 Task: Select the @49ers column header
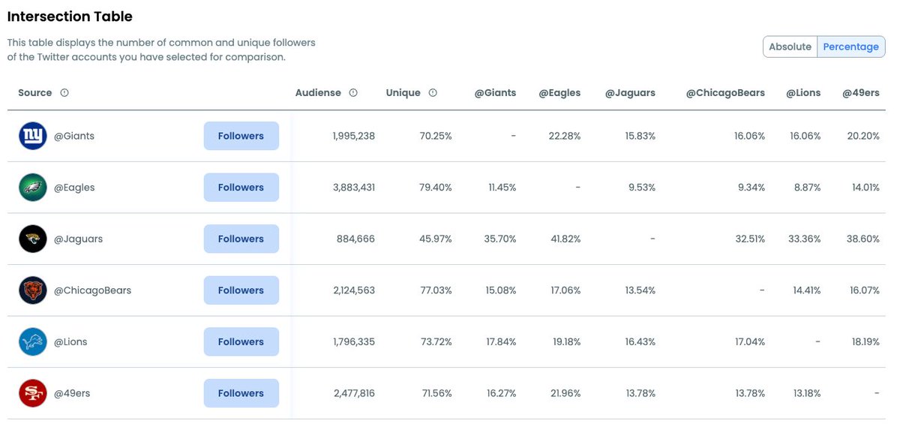tap(861, 93)
